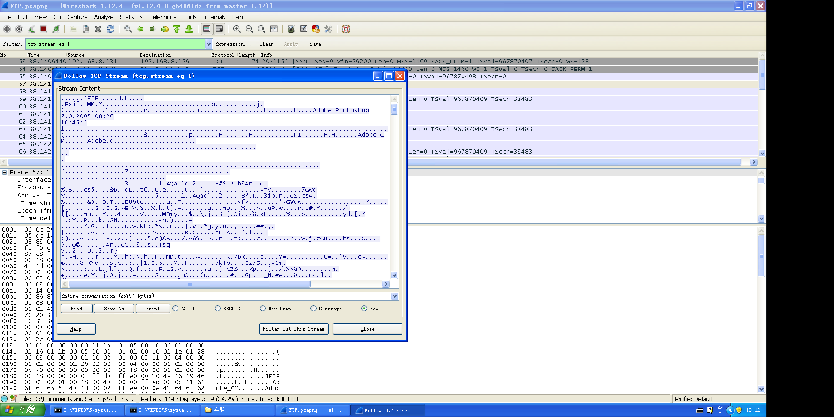Click the vertical scrollbar thumb of Stream Content

click(x=394, y=109)
